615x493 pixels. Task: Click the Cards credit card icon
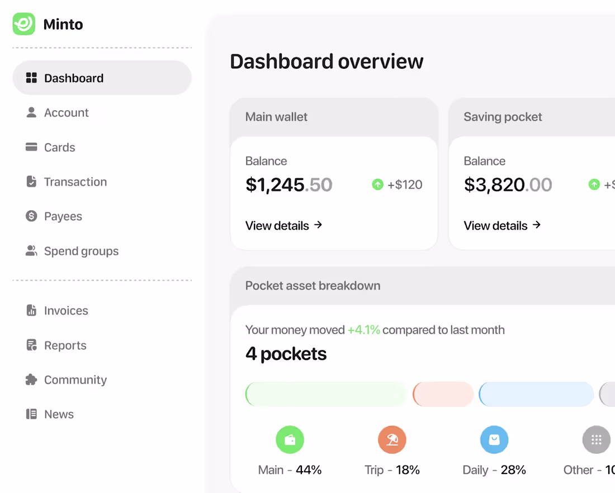(31, 147)
